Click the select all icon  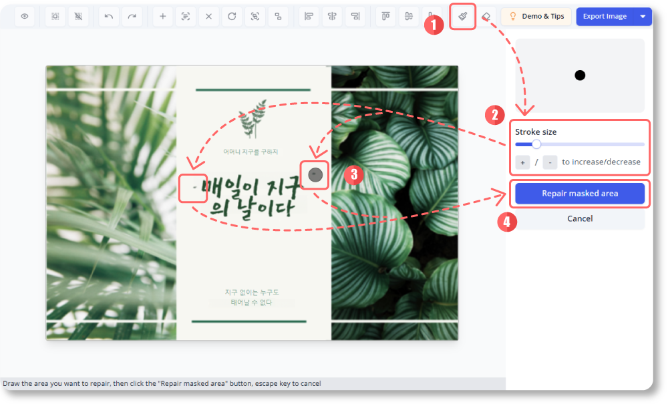coord(55,16)
